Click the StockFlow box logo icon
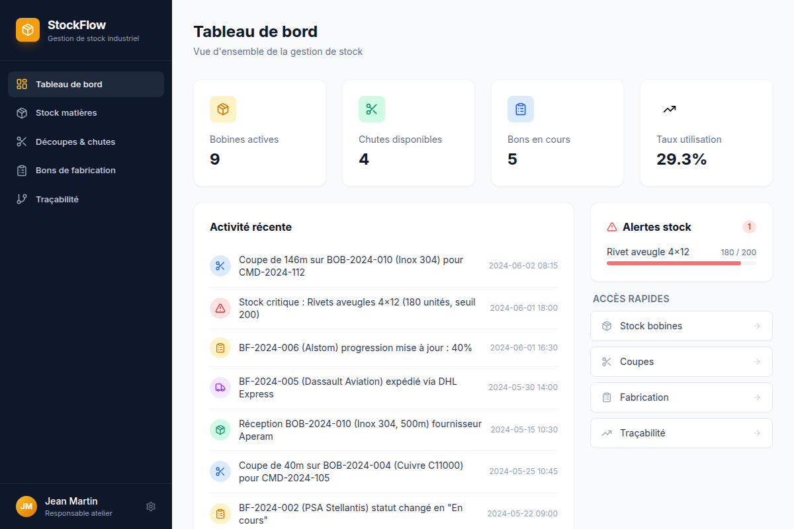Viewport: 794px width, 529px height. click(28, 30)
